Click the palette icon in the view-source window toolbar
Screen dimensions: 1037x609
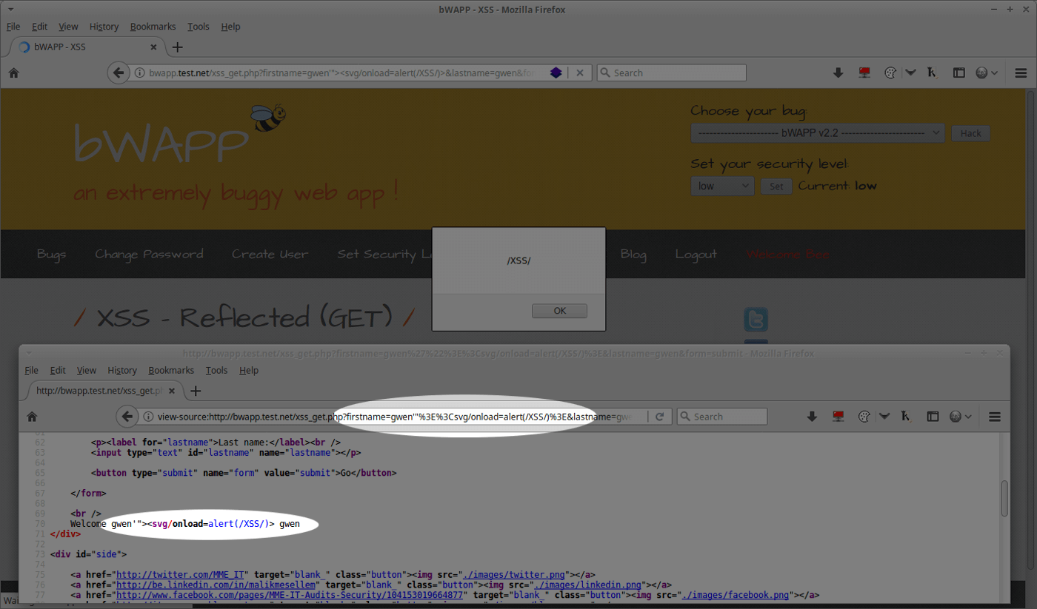pos(864,417)
